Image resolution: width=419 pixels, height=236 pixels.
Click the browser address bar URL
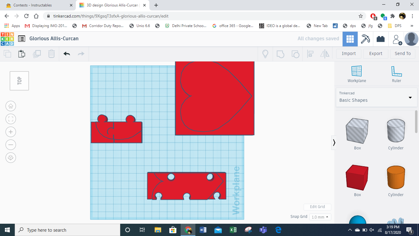(x=111, y=16)
